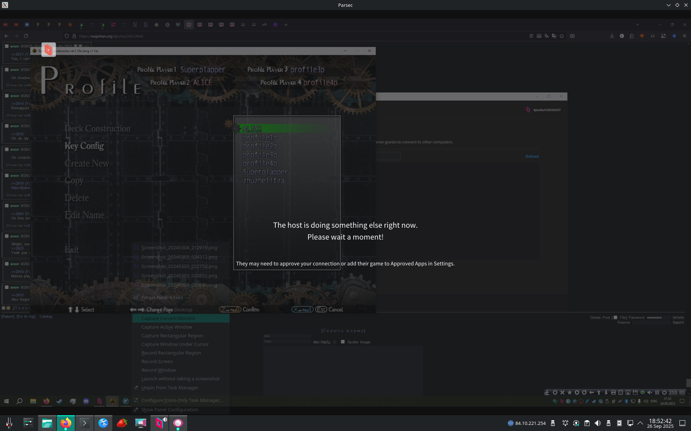This screenshot has width=691, height=431.
Task: Click the Catalog link below the thread
Action: click(46, 316)
